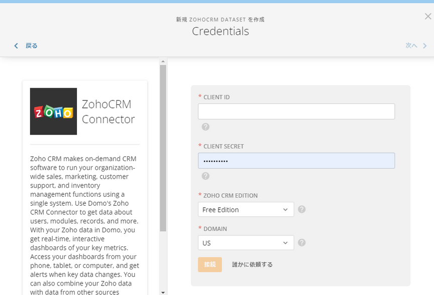This screenshot has height=295, width=434.
Task: Open the Domain dropdown showing US
Action: [x=246, y=243]
